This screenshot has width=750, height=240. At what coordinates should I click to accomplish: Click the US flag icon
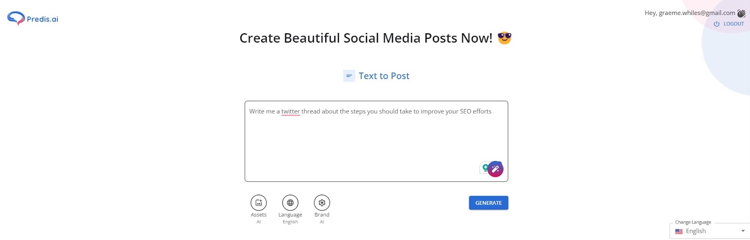pos(679,231)
